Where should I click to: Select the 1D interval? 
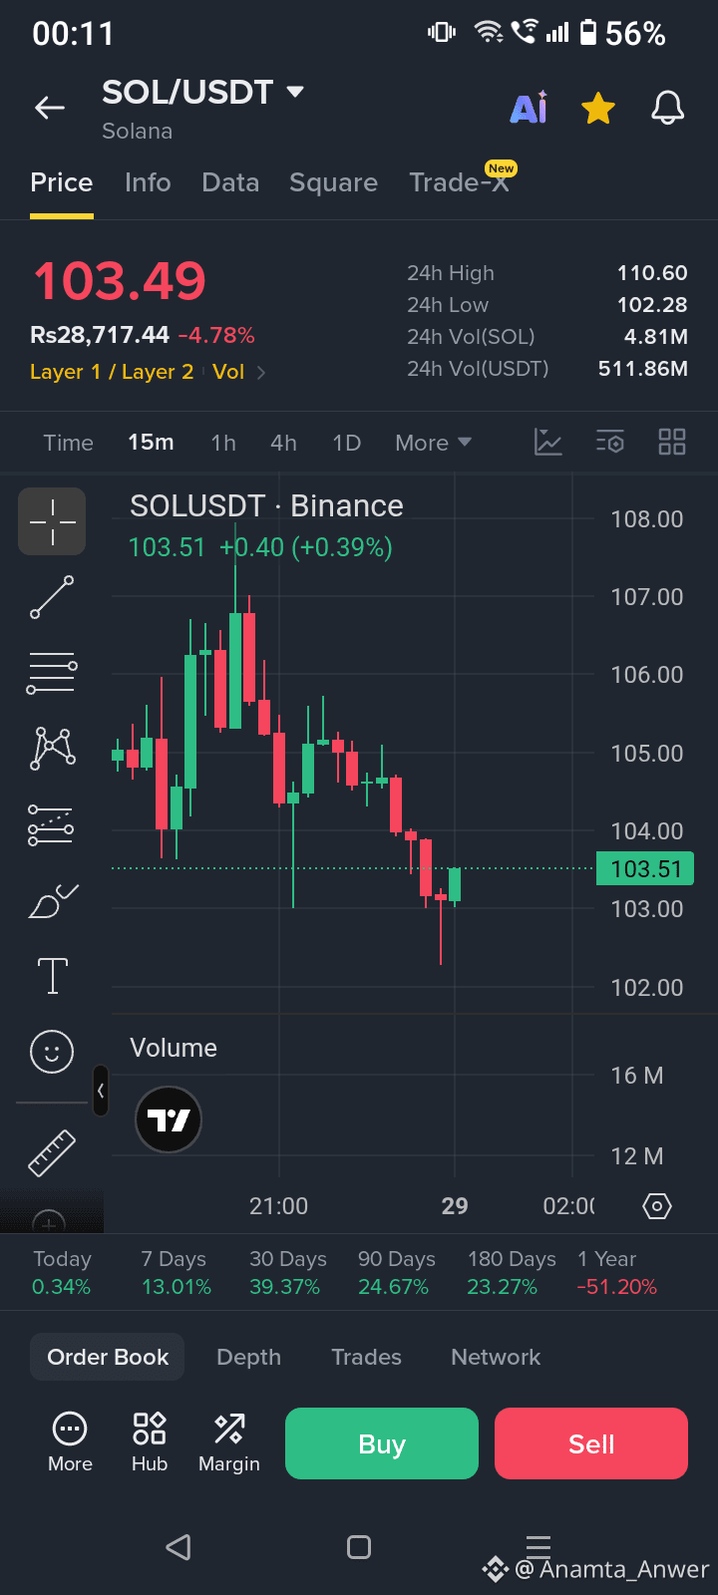pyautogui.click(x=346, y=443)
